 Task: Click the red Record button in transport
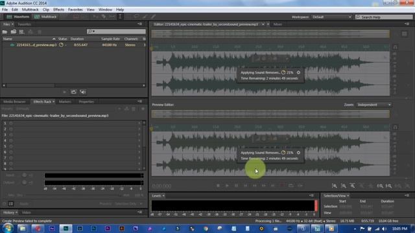point(282,186)
